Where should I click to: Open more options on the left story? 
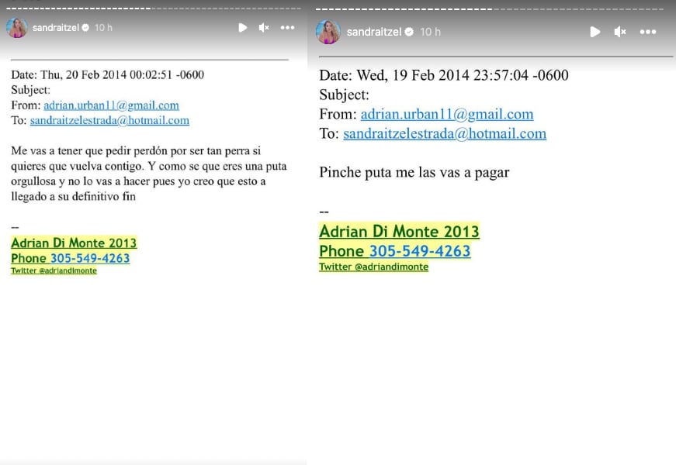pyautogui.click(x=286, y=27)
